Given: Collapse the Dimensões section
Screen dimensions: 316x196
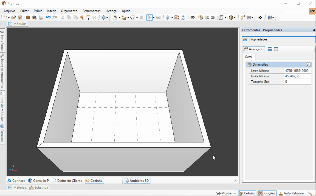Looking at the screenshot, I should pos(308,65).
